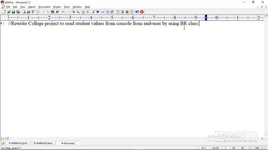Run the spell check toolbar icon
The image size is (268, 150).
coord(33,12)
